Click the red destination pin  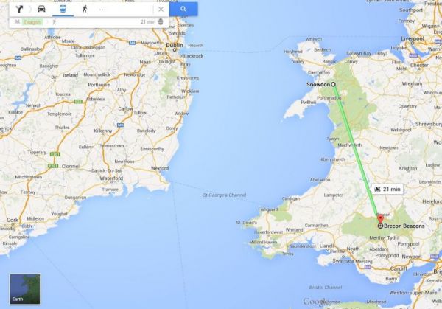tap(380, 219)
